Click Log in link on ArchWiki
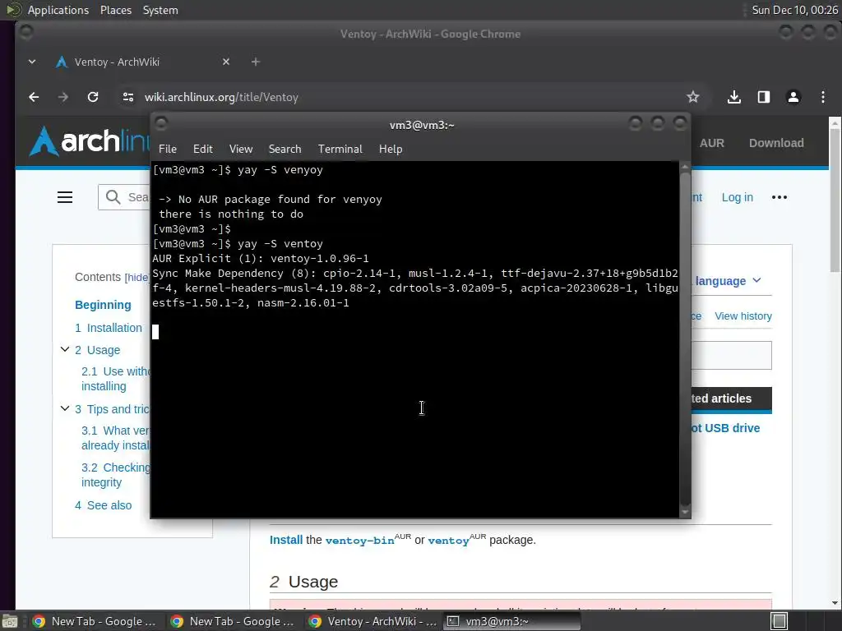Viewport: 842px width, 631px height. tap(738, 197)
